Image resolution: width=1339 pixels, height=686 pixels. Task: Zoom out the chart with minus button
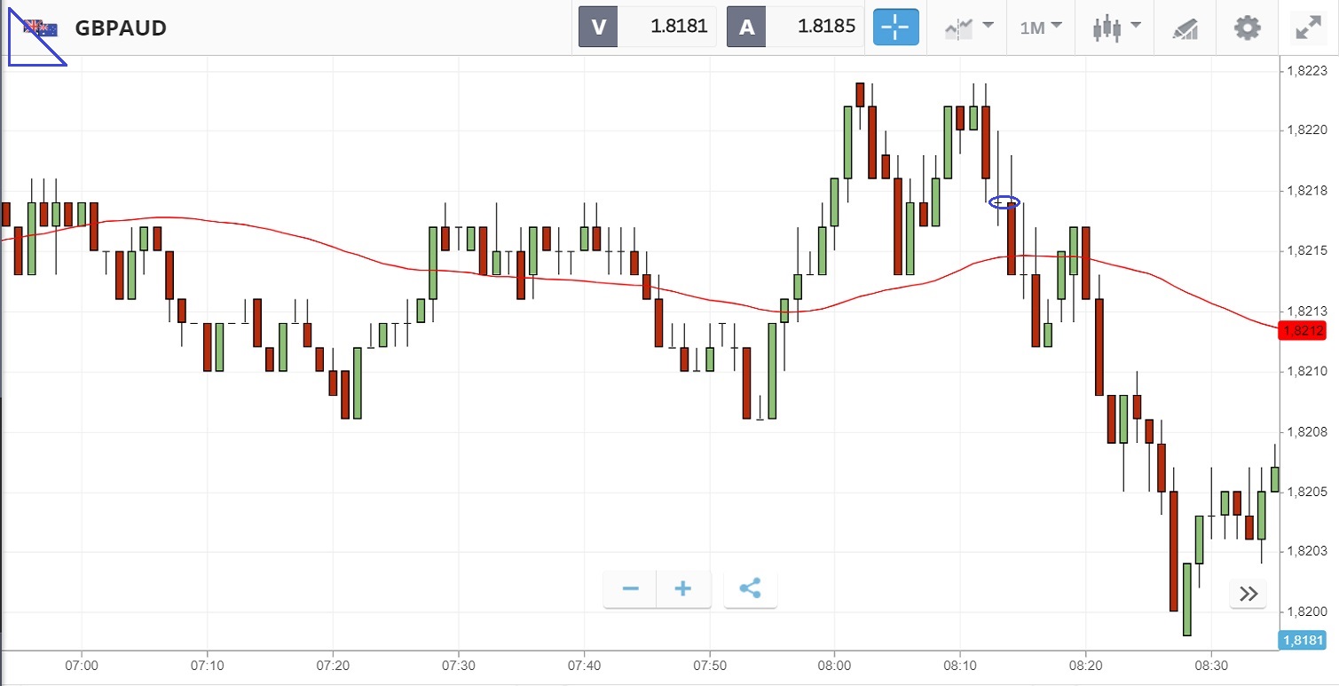tap(631, 588)
